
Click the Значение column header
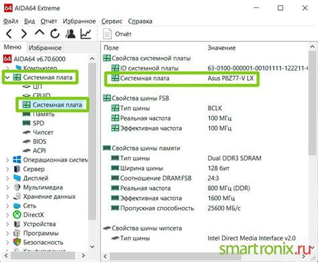pos(221,48)
